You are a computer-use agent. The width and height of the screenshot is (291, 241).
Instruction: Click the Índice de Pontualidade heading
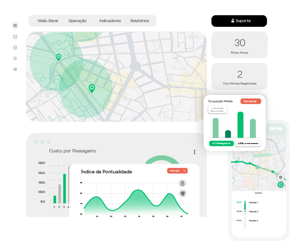(x=107, y=172)
